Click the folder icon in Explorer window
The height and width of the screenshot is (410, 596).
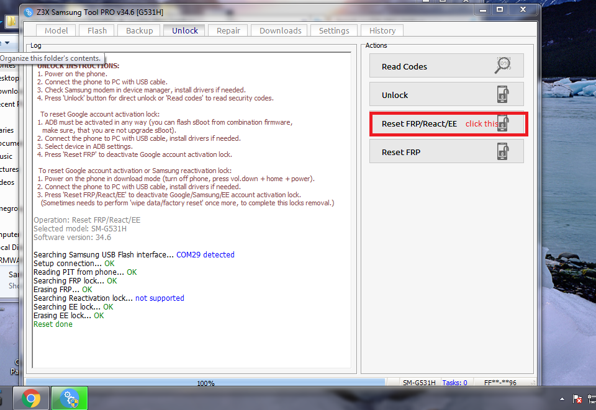11,21
